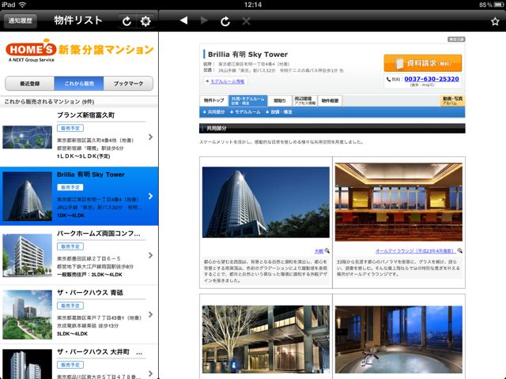Screen dimensions: 506x379
Task: Tap the HOME'S logo
Action: [x=31, y=50]
